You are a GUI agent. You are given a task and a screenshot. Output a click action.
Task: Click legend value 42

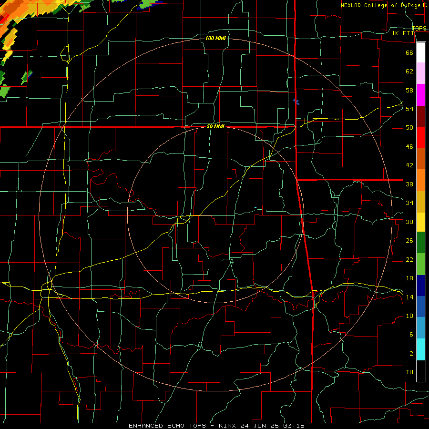(409, 165)
